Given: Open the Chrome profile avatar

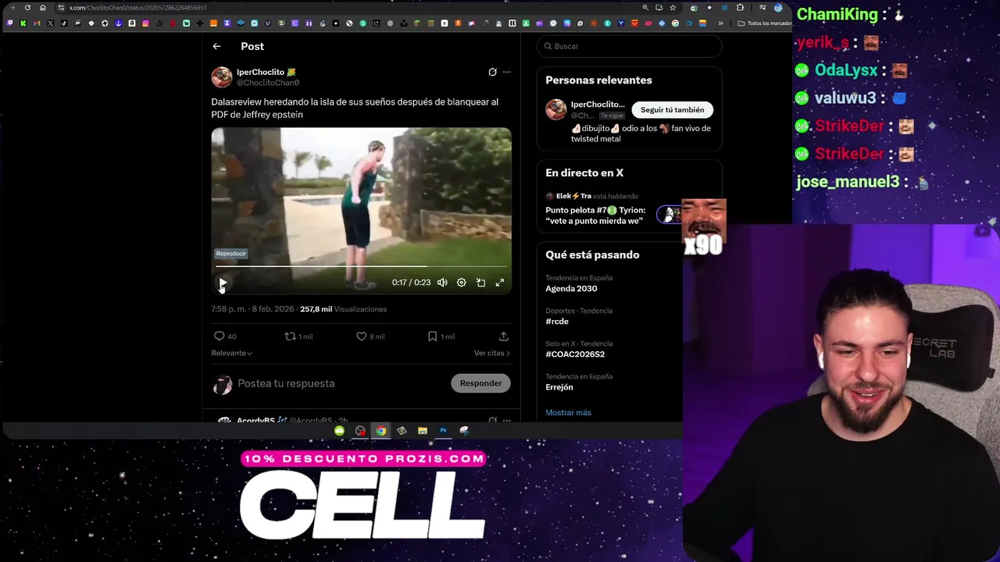Looking at the screenshot, I should tap(778, 8).
